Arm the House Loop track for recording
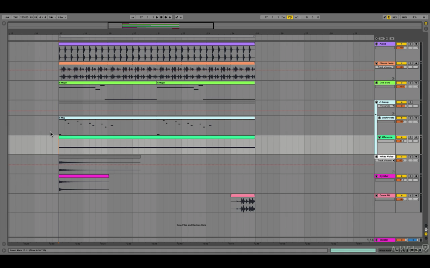 pos(416,63)
